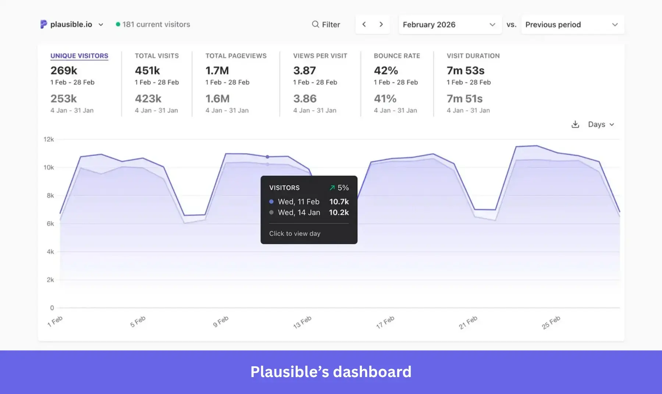Click the magnifying glass beside Filter
662x394 pixels.
pyautogui.click(x=316, y=24)
